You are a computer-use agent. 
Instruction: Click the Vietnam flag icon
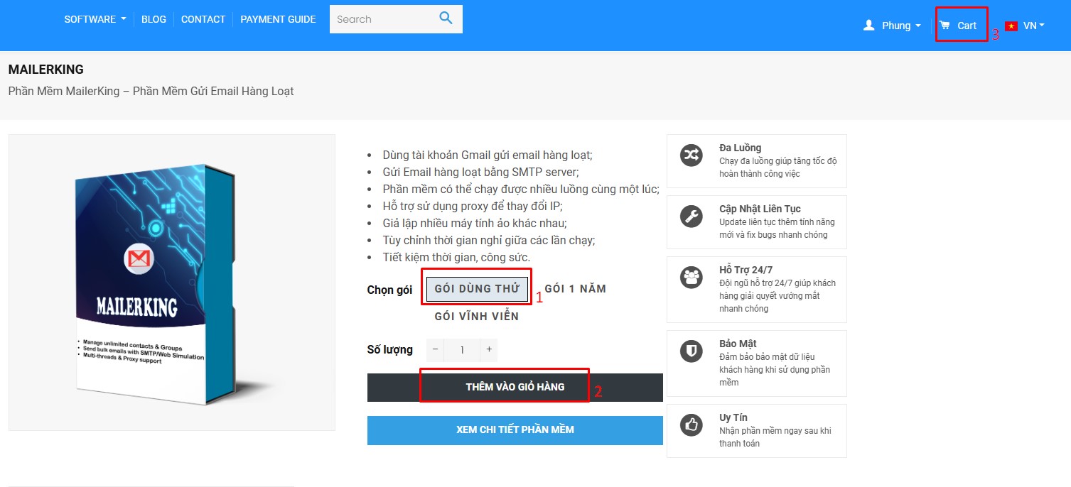point(1011,26)
